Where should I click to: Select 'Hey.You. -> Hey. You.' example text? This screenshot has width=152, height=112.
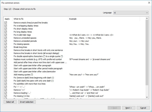pyautogui.click(x=79, y=44)
